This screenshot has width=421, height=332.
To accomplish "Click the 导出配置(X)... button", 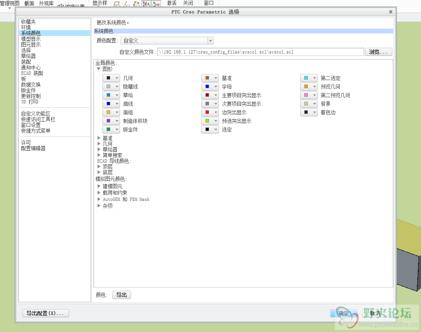I will pos(46,313).
